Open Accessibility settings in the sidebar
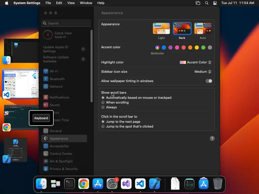The height and width of the screenshot is (194, 259). click(64, 146)
